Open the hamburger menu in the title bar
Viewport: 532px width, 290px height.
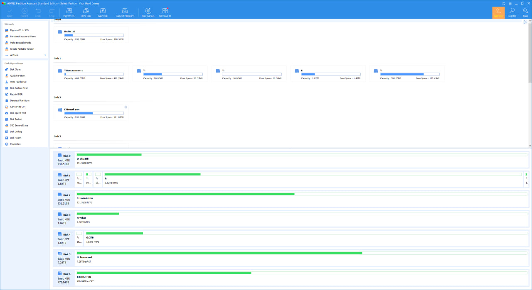[510, 3]
